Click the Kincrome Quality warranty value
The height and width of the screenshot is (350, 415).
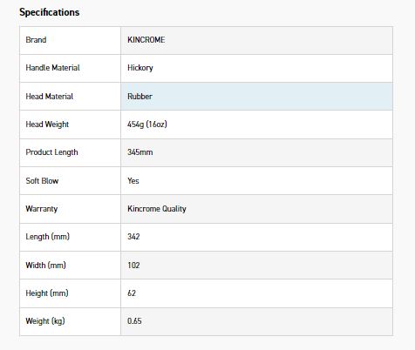[157, 209]
